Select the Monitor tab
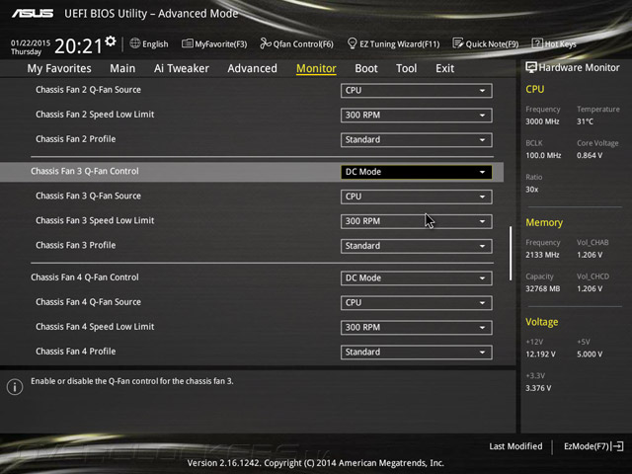The image size is (632, 474). click(x=316, y=68)
